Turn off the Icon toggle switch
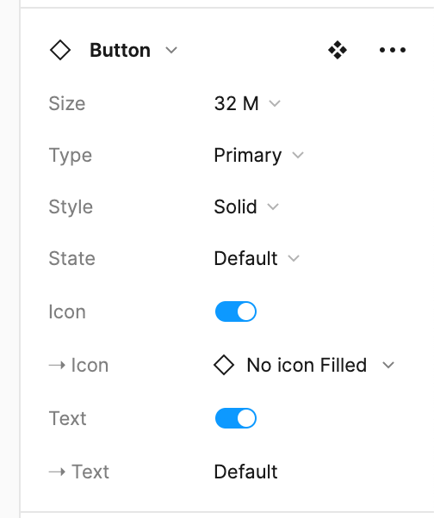The width and height of the screenshot is (434, 518). tap(236, 311)
